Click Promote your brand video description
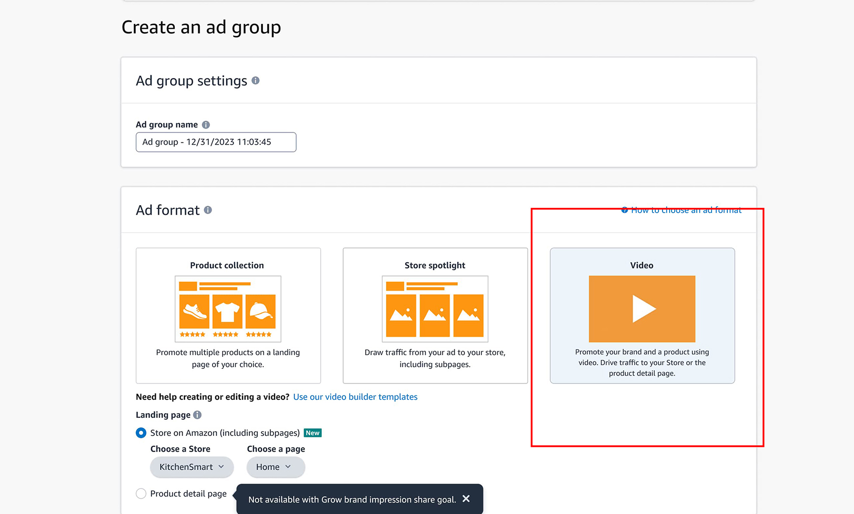Viewport: 854px width, 514px height. (642, 363)
